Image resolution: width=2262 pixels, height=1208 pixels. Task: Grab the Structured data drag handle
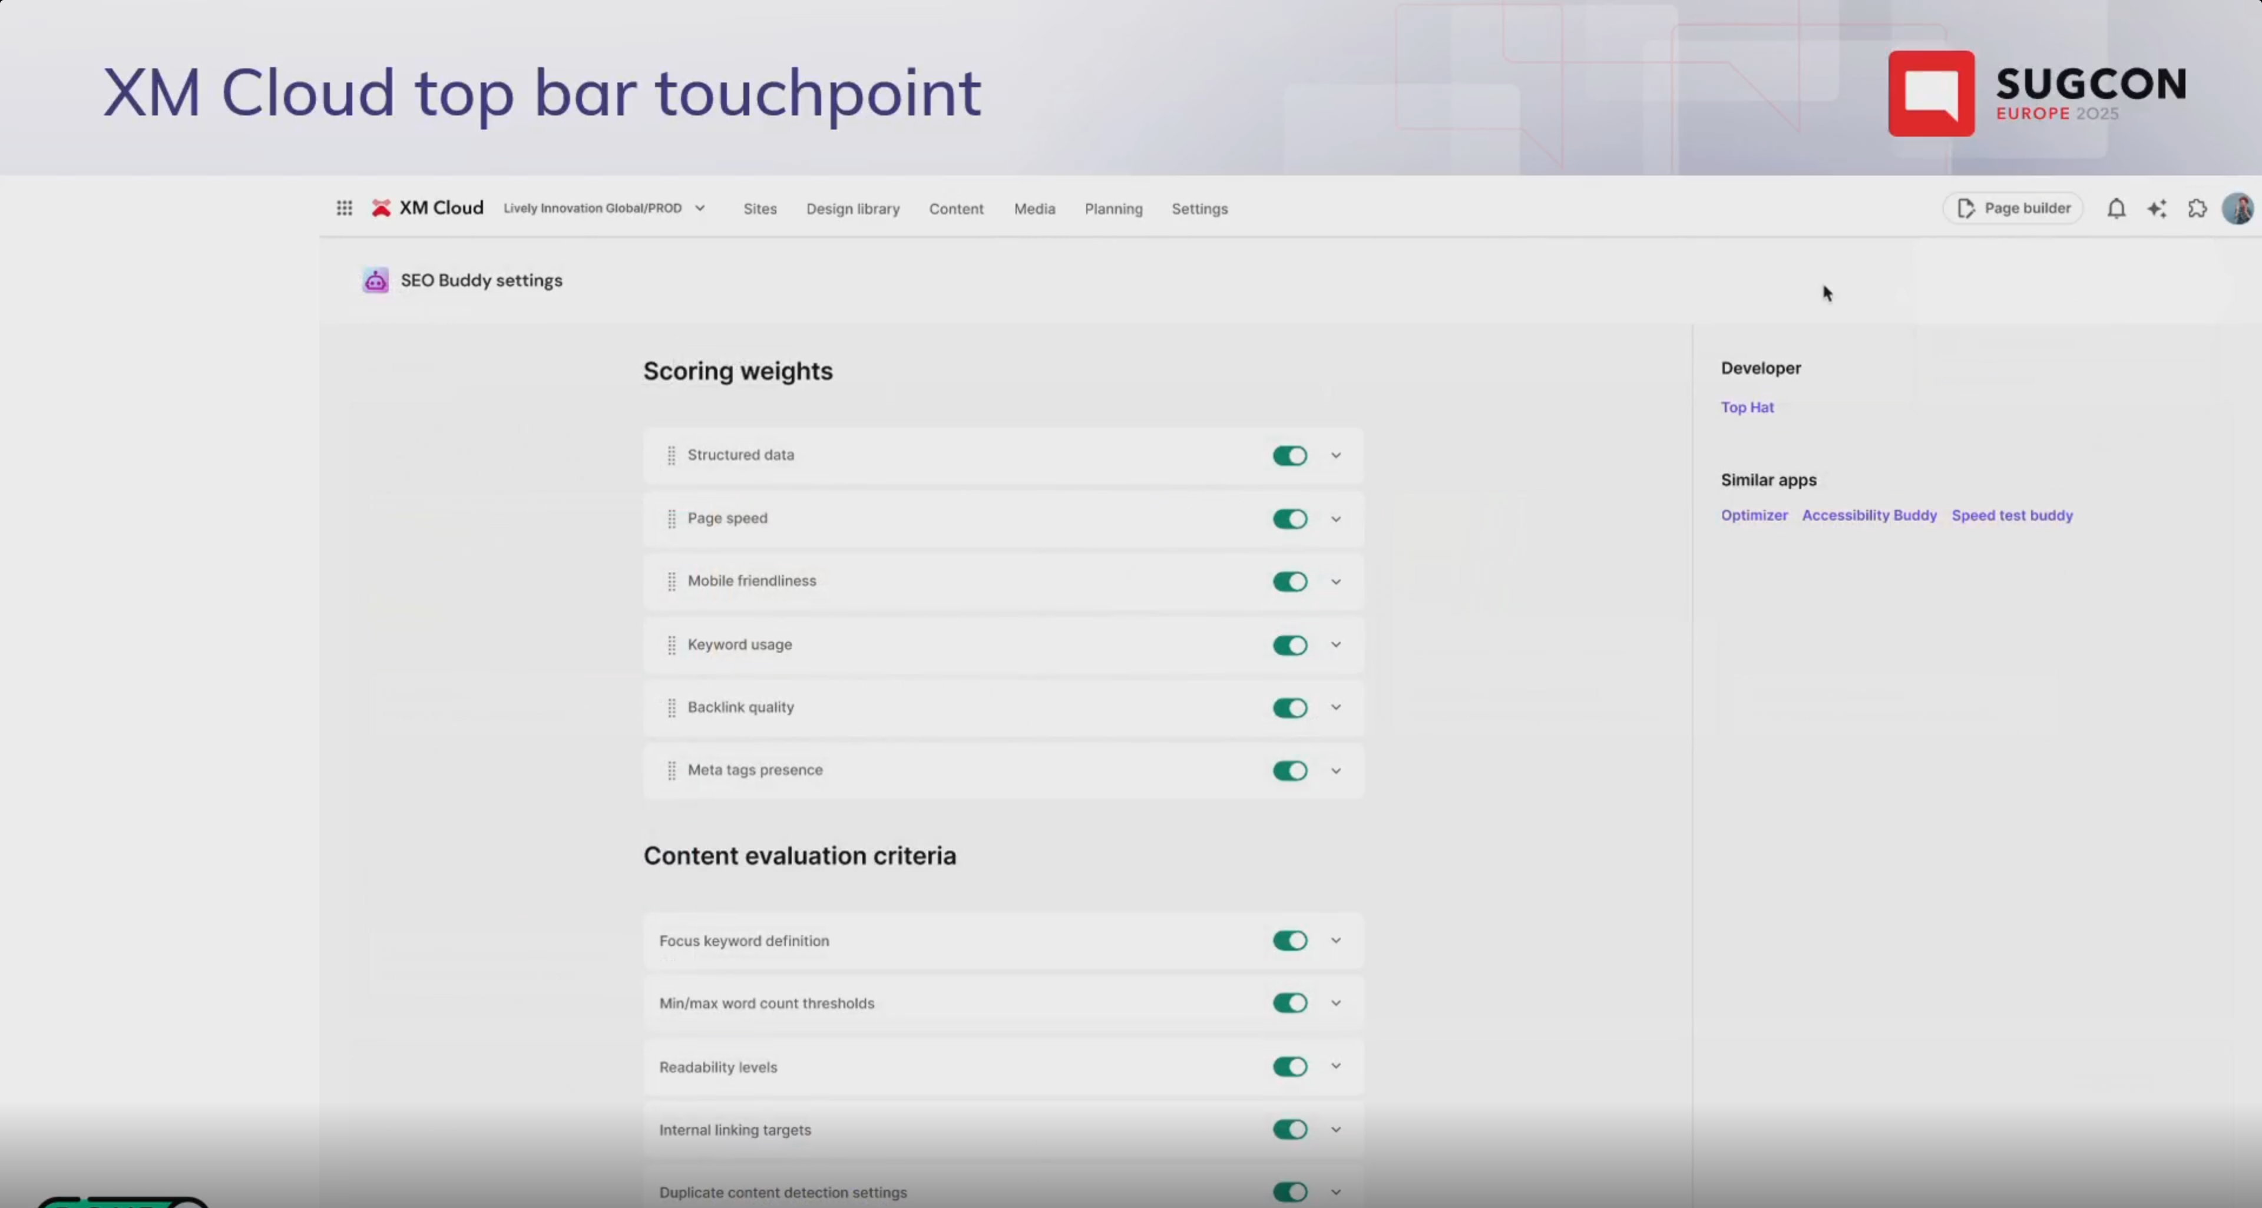tap(672, 456)
